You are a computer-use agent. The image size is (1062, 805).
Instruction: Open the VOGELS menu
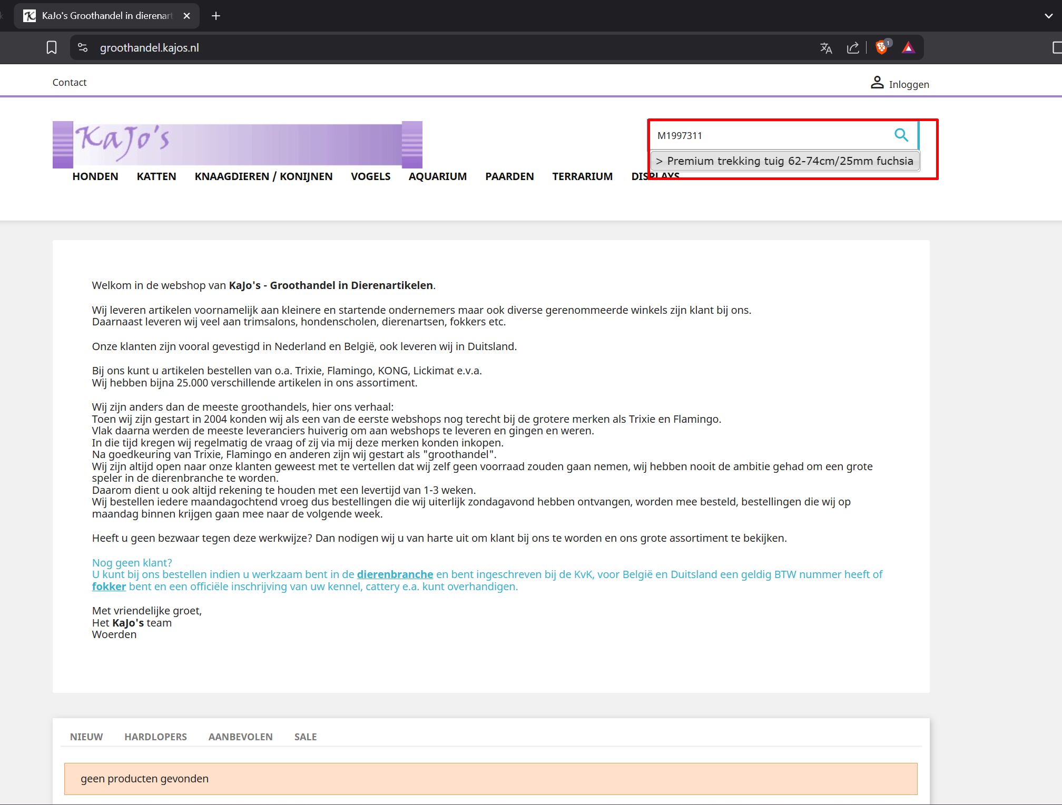click(x=370, y=176)
